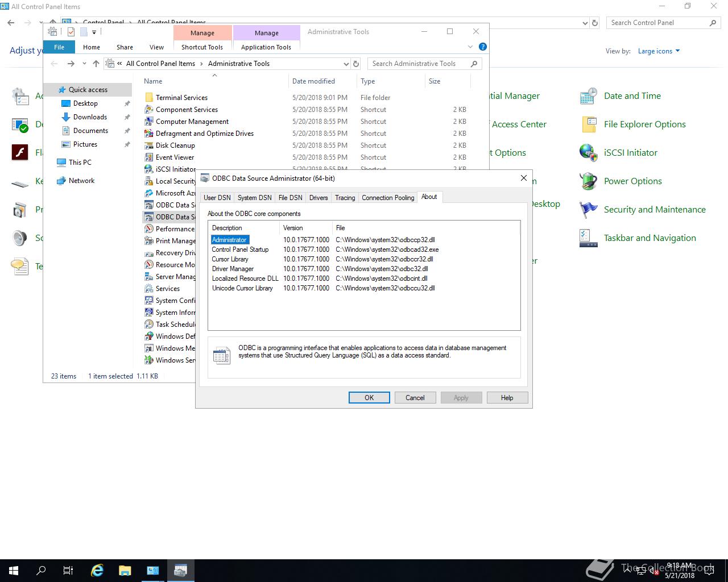Open iSCSI Initiator in Control Panel
The image size is (728, 582).
tap(631, 152)
